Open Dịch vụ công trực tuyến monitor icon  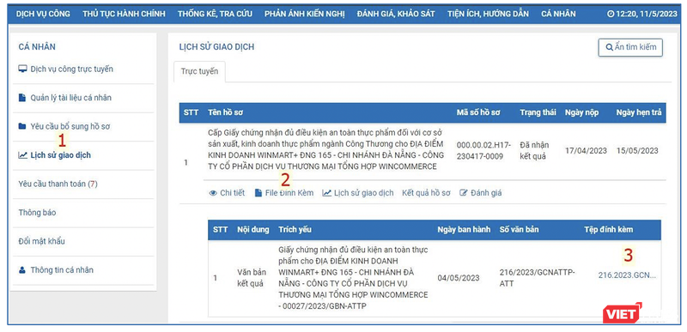tap(22, 69)
